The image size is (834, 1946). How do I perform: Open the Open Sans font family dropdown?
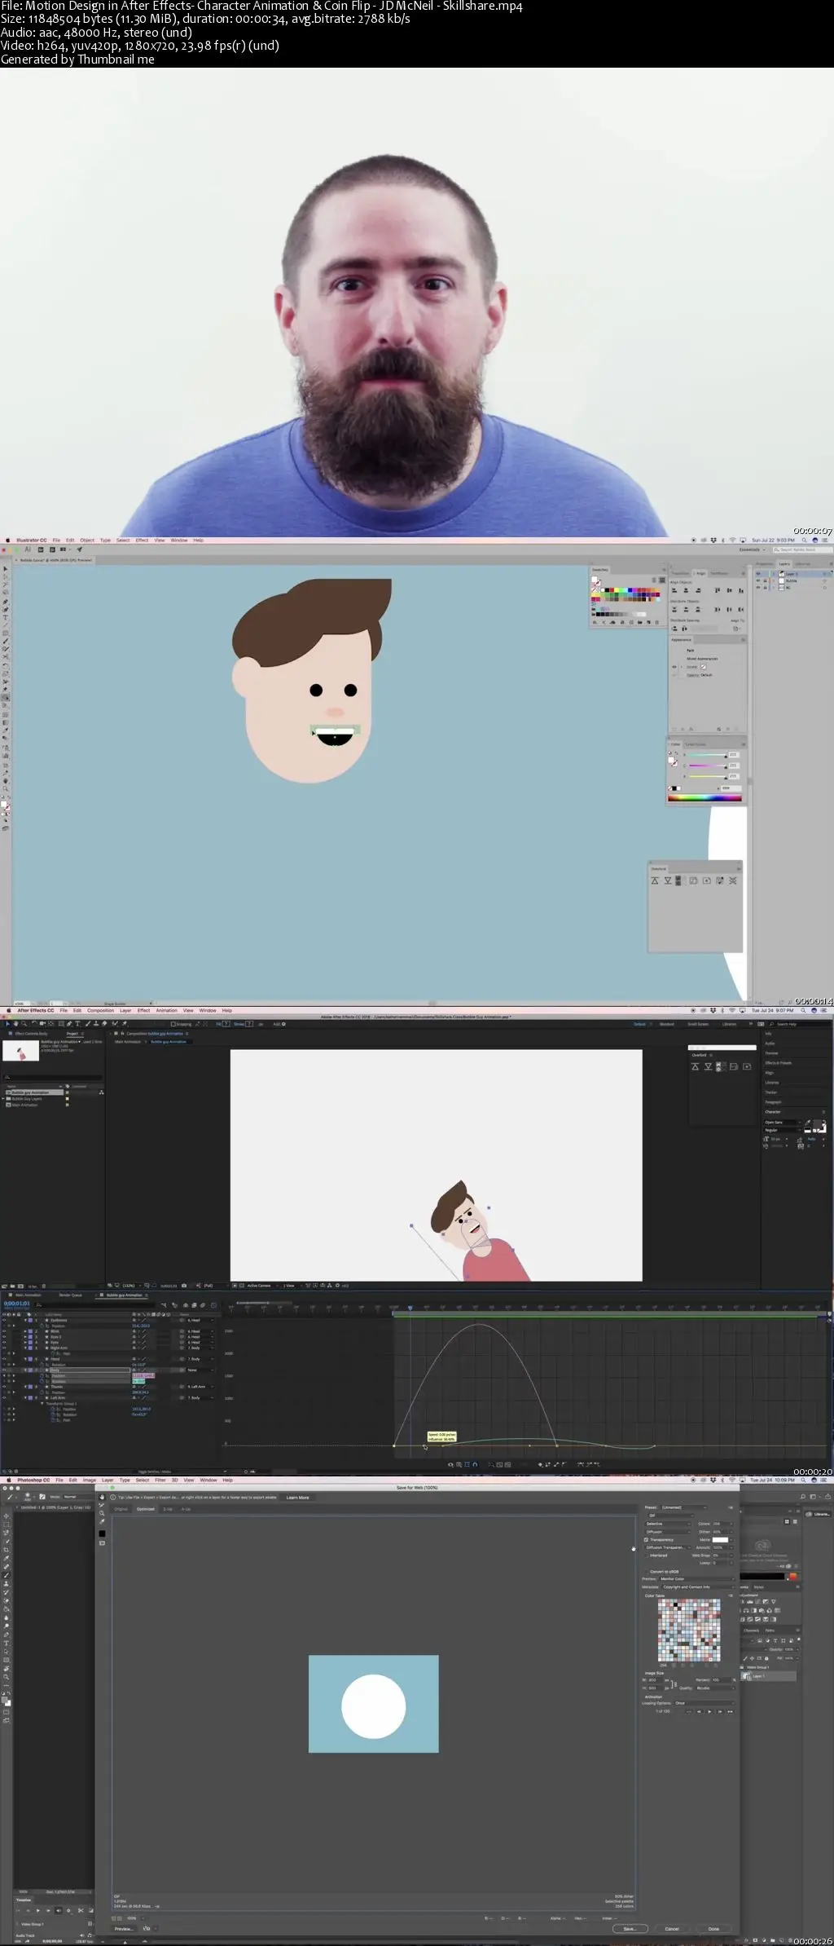tap(782, 1123)
